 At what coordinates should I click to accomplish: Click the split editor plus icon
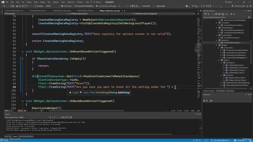tap(198, 14)
